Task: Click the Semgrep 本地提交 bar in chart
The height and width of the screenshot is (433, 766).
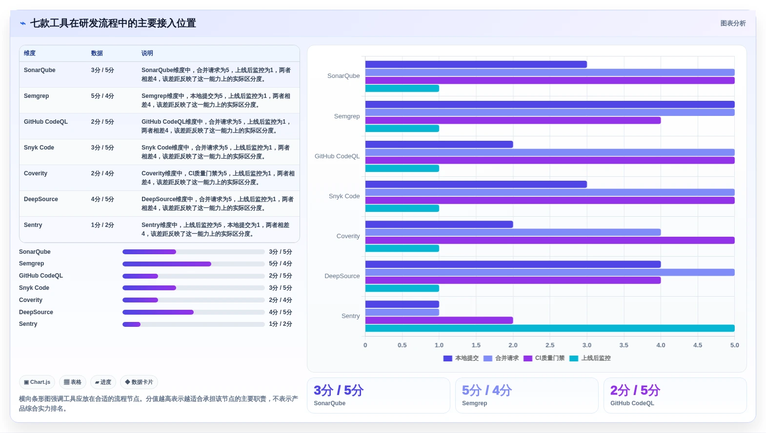Action: coord(550,104)
